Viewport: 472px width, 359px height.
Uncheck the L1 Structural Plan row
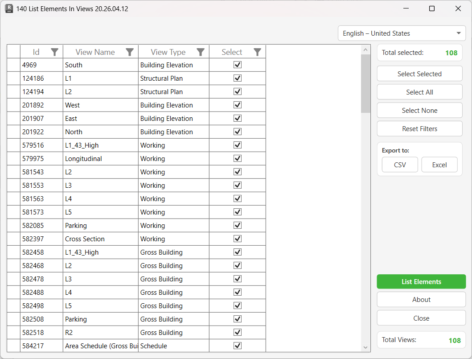(237, 78)
